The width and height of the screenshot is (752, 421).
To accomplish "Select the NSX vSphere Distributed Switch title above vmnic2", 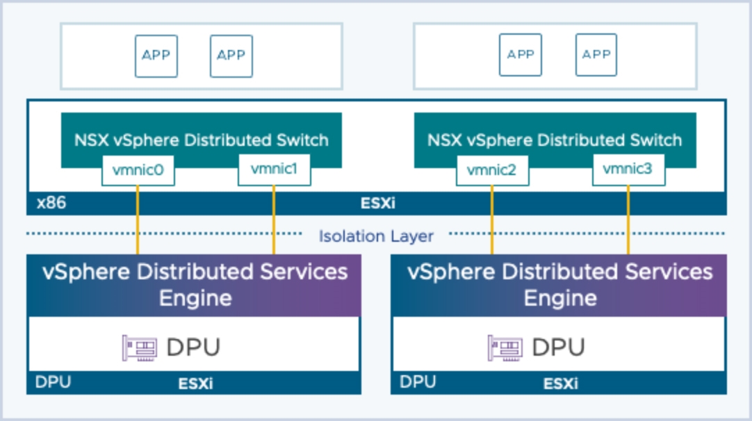I will coord(555,140).
